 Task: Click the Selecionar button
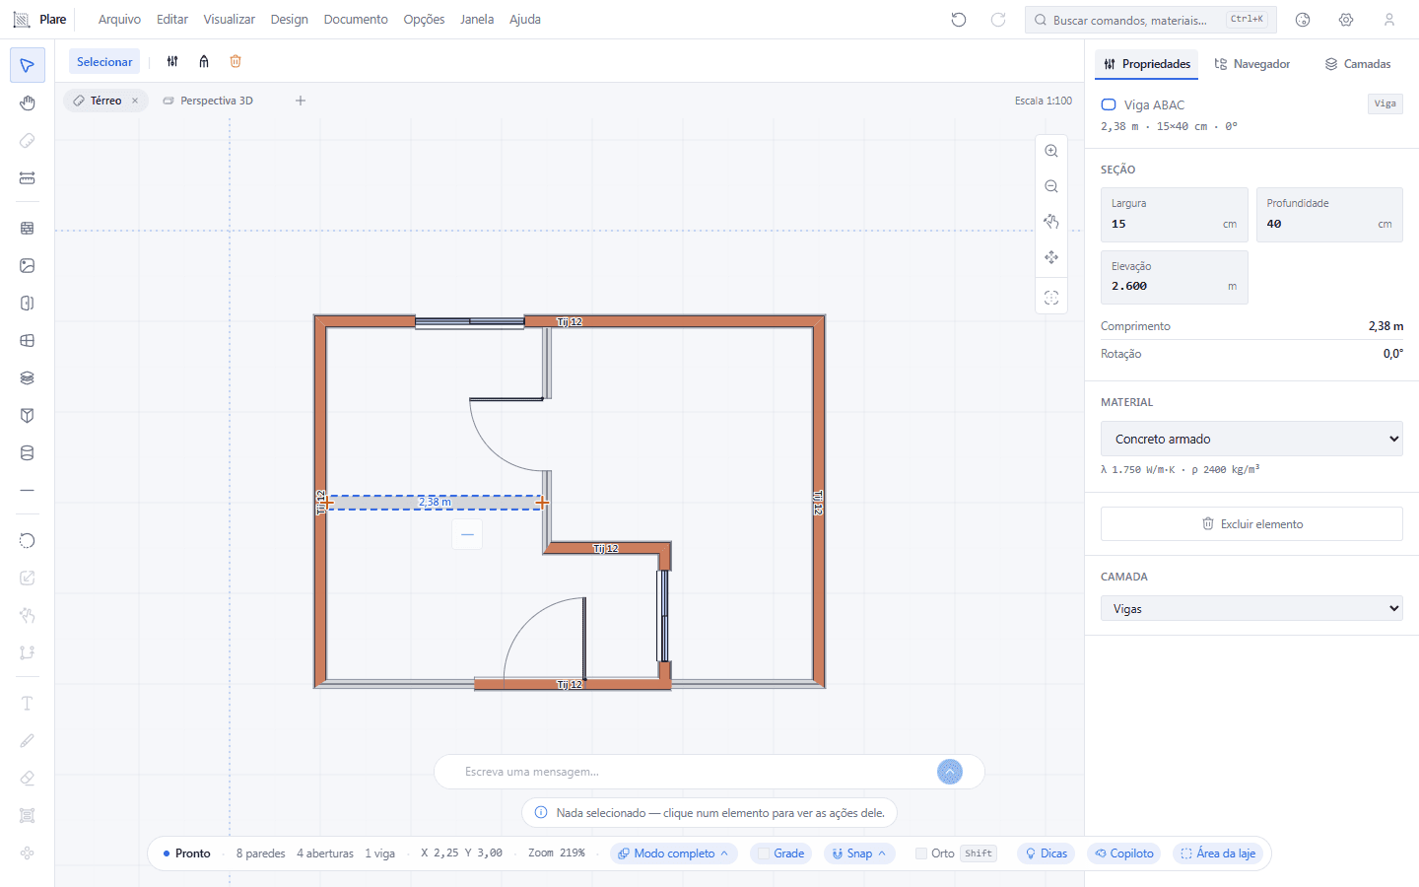(x=104, y=61)
